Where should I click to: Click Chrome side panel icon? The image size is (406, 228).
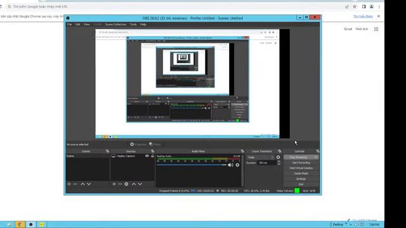tap(363, 7)
